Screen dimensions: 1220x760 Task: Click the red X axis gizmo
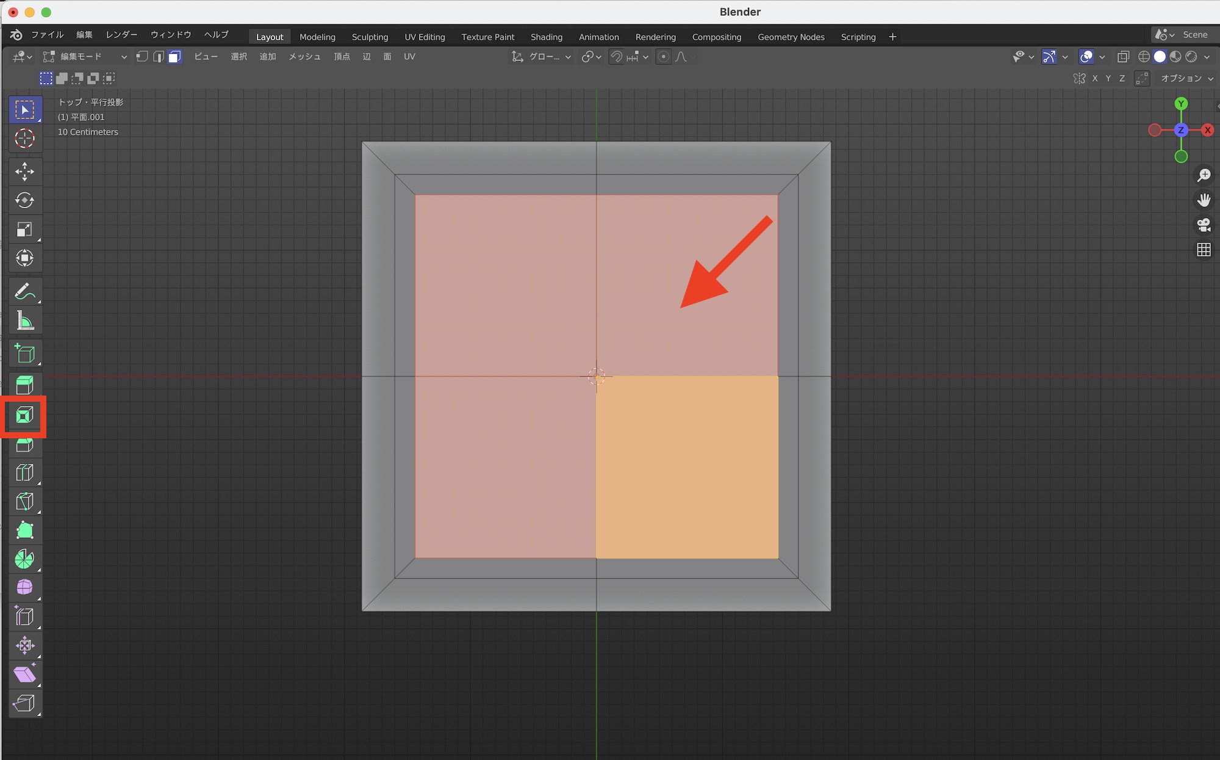(x=1207, y=130)
